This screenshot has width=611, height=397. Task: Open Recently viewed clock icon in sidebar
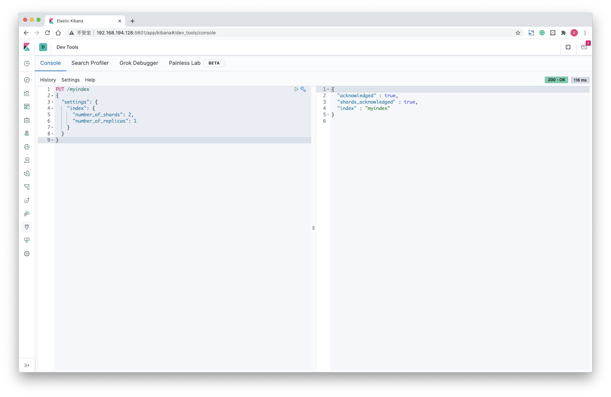point(27,63)
